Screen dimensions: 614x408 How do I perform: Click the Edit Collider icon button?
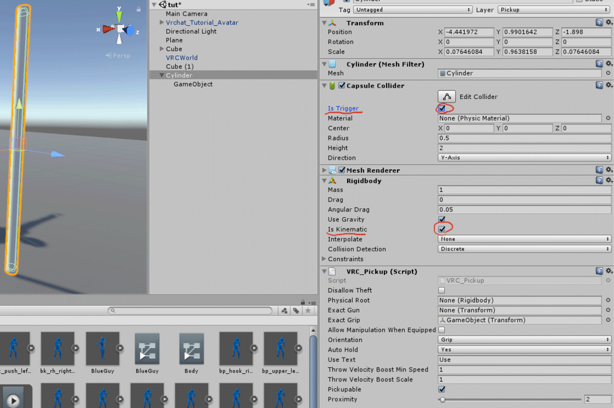click(446, 97)
